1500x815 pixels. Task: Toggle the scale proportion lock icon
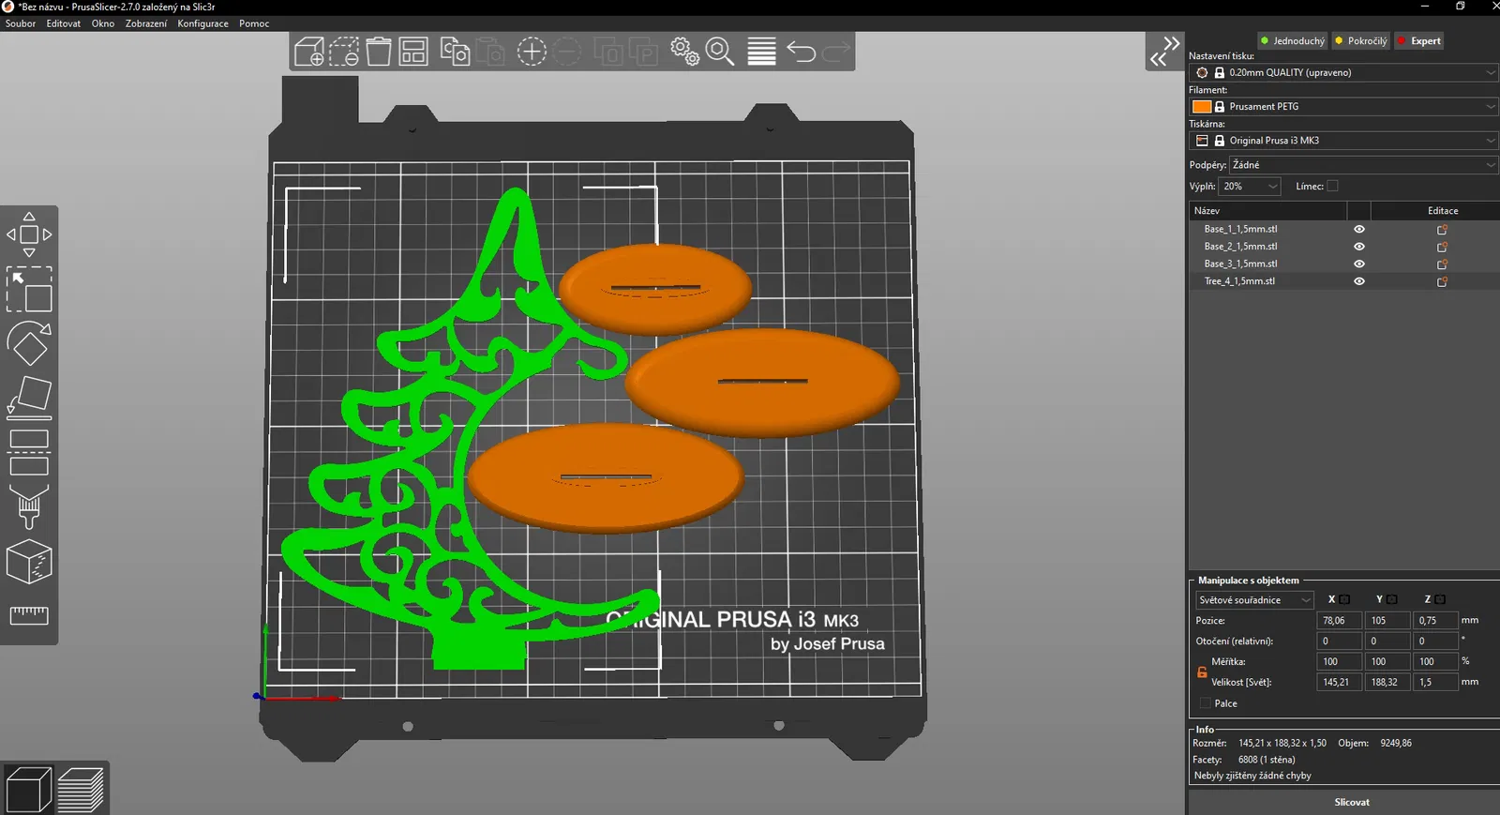point(1202,672)
